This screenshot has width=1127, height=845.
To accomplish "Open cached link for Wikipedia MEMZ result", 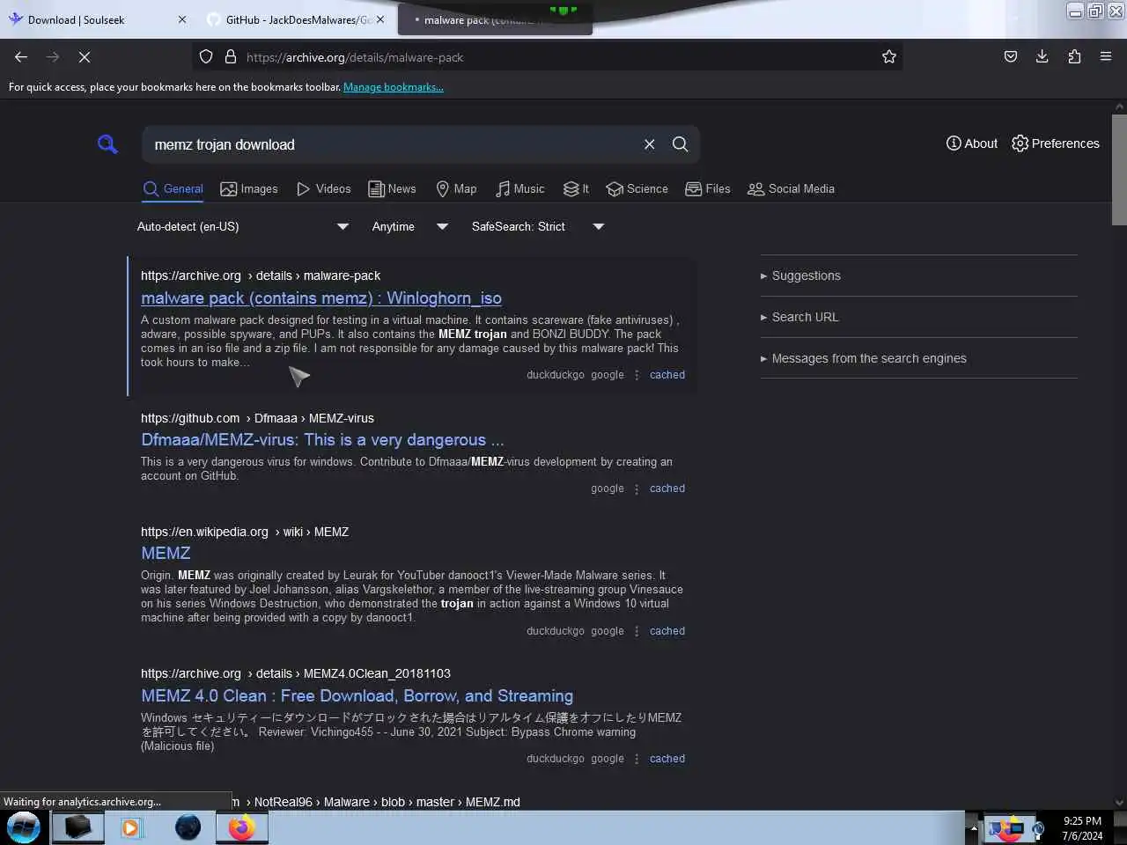I will click(667, 631).
